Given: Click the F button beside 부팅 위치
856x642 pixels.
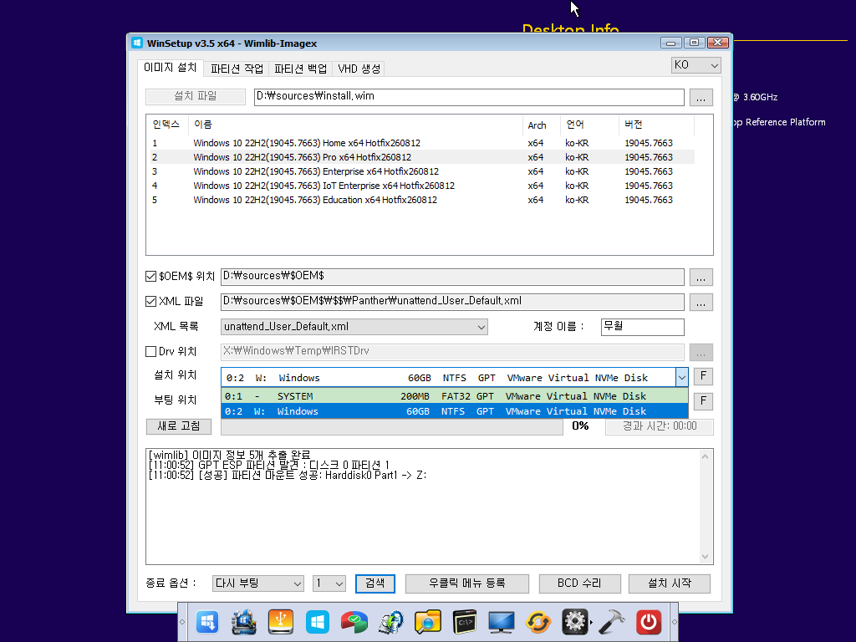Looking at the screenshot, I should point(703,400).
